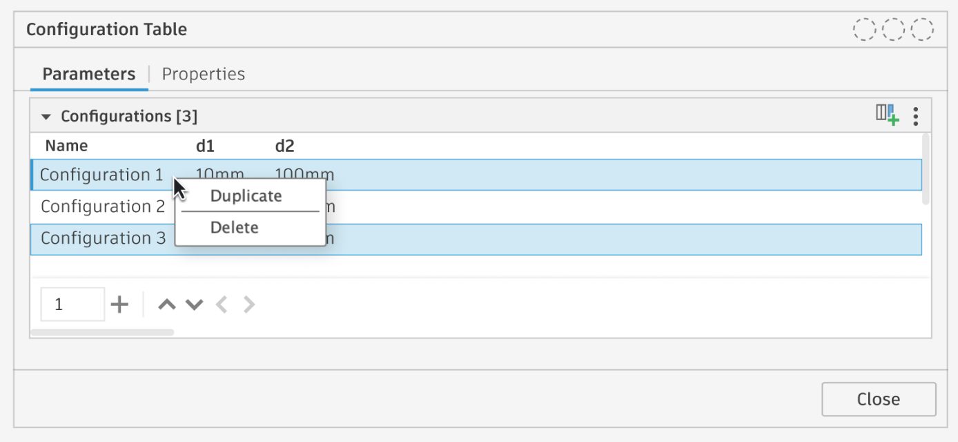Open the vertical ellipsis overflow menu
The width and height of the screenshot is (958, 442).
coord(916,115)
